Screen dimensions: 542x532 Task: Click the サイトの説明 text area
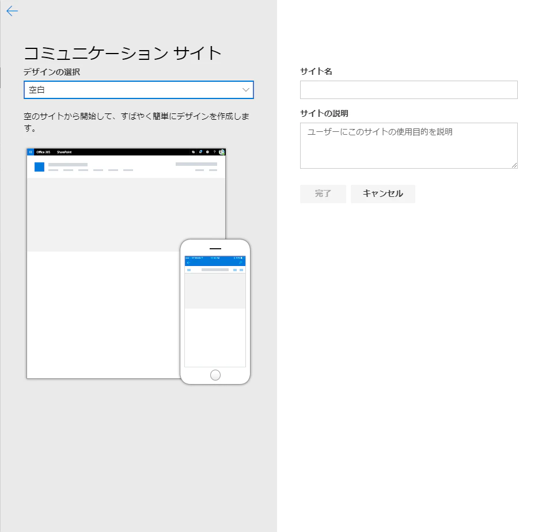[408, 146]
